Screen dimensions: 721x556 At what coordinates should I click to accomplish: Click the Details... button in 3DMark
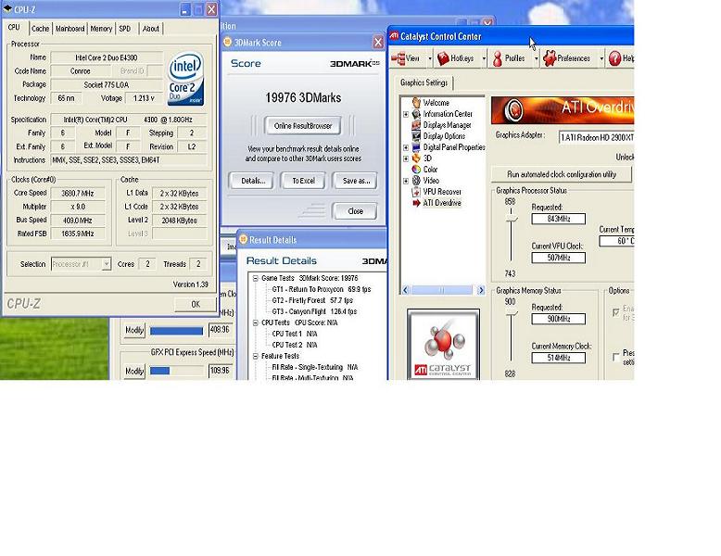pyautogui.click(x=252, y=181)
